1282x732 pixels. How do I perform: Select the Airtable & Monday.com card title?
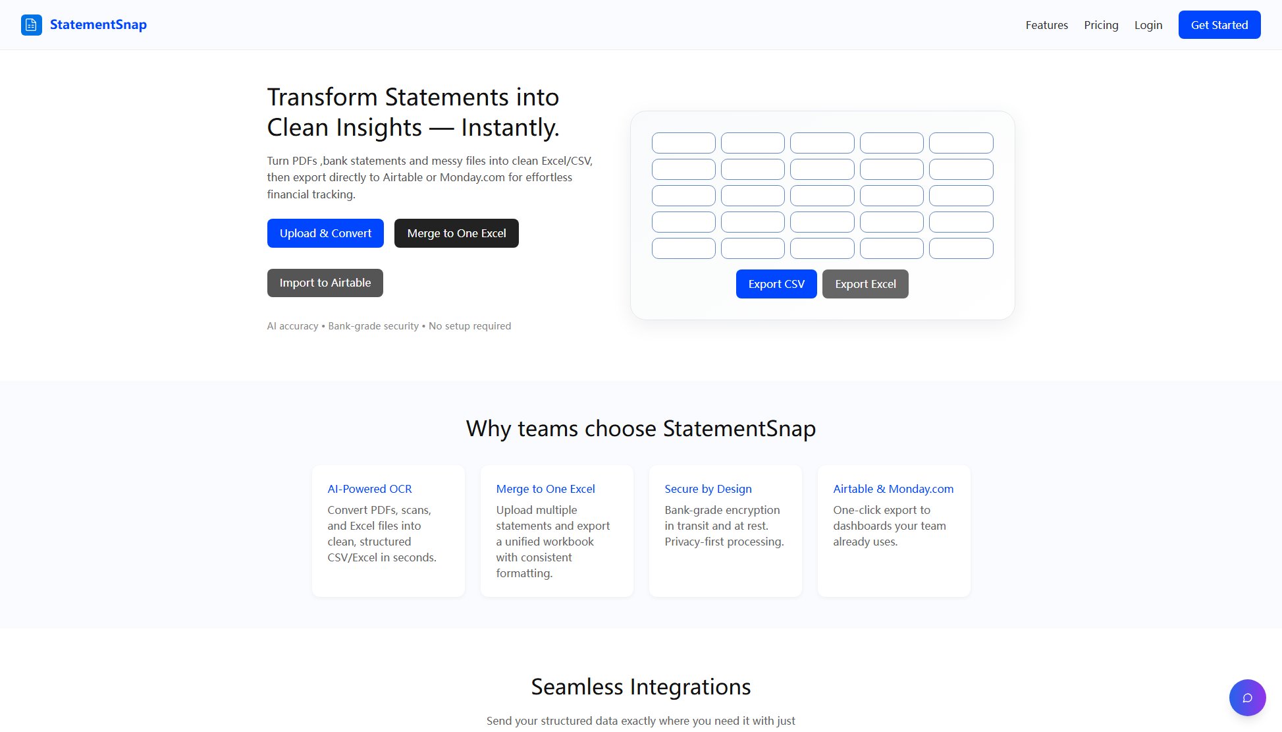tap(893, 489)
